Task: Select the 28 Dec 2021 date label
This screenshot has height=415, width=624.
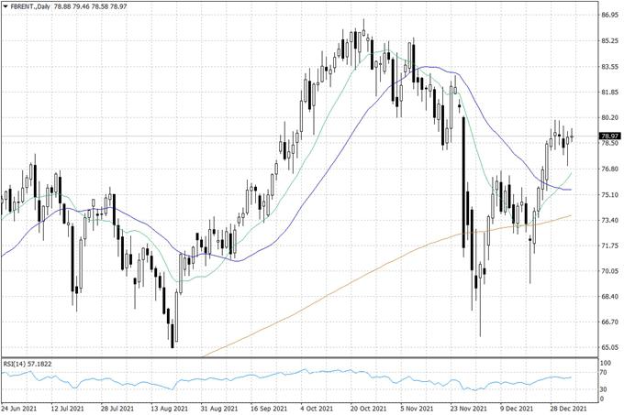Action: click(x=565, y=408)
